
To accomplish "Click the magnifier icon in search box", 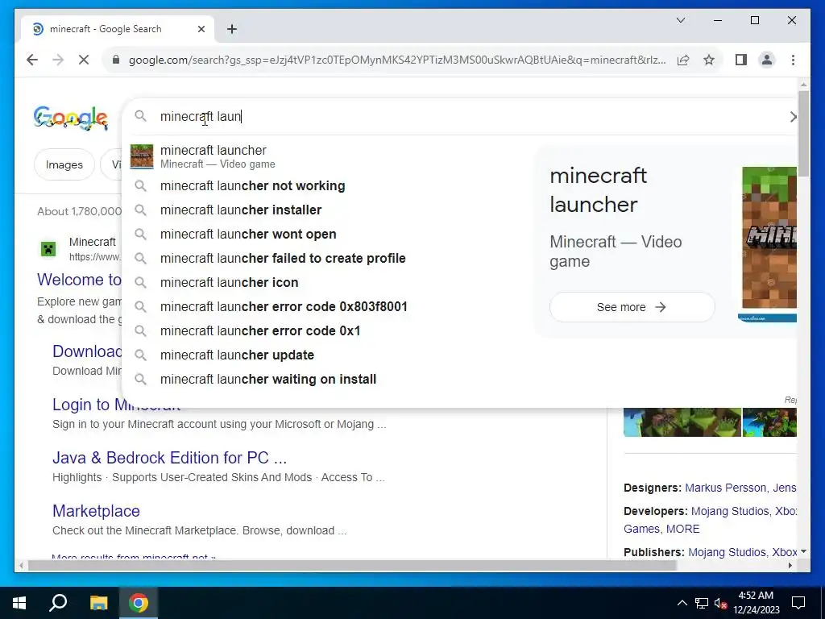I will click(140, 116).
